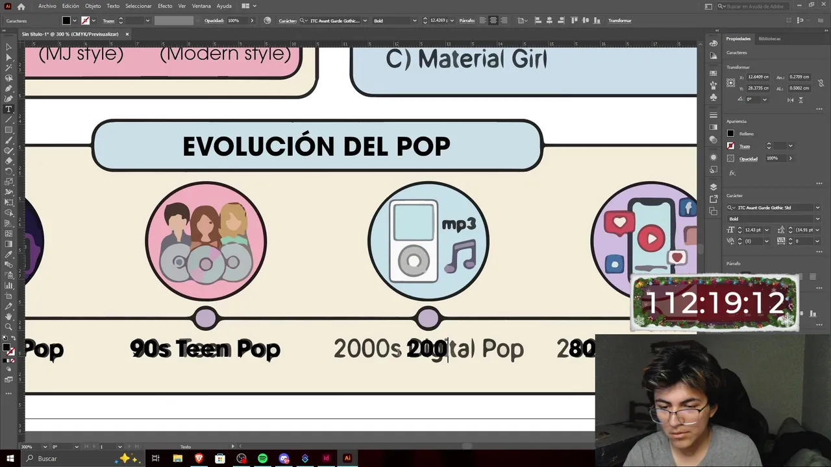The width and height of the screenshot is (831, 467).
Task: Open the Gradient panel icon
Action: (x=713, y=127)
